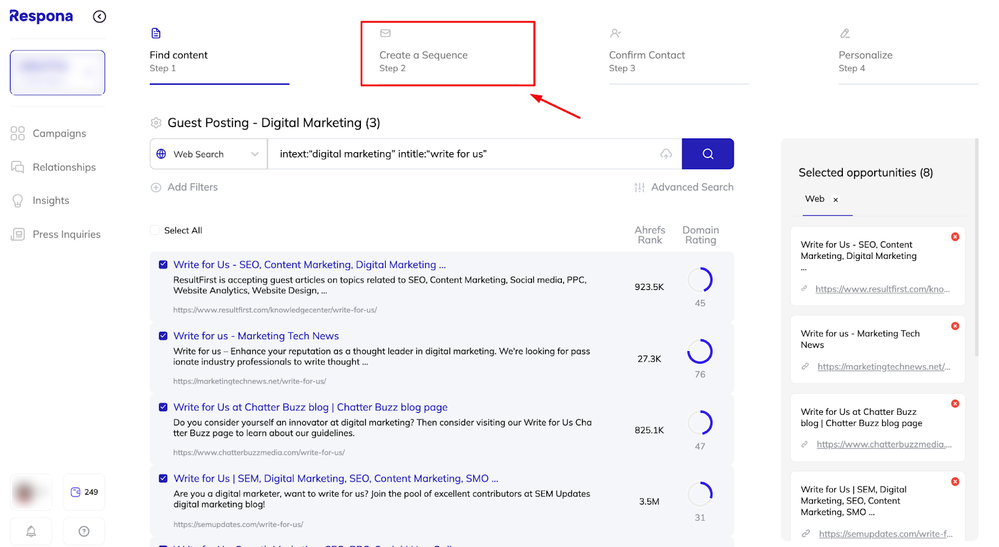Uncheck the SEM Updates result checkbox
Screen dimensions: 999x547
[x=163, y=478]
